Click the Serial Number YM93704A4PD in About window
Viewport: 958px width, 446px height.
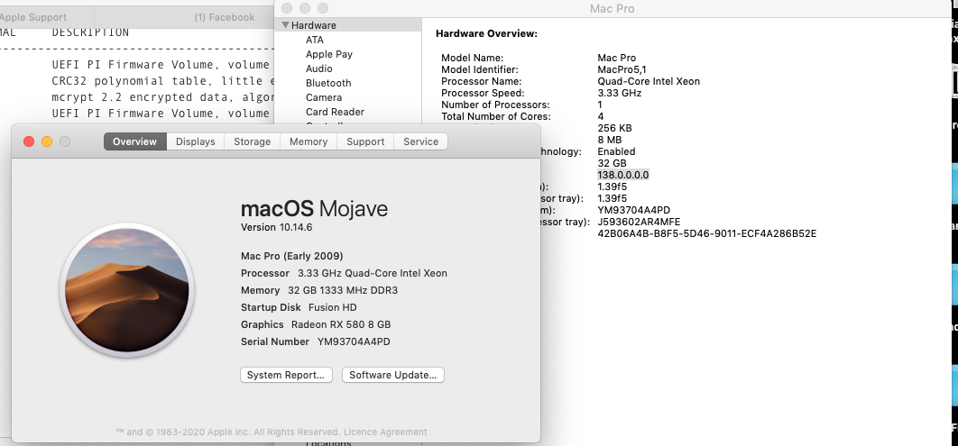coord(315,341)
